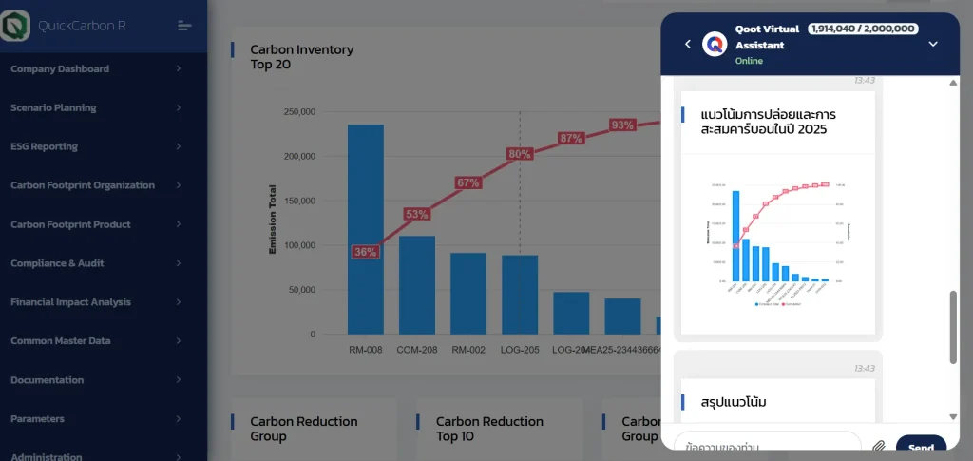Click the RM-002 bar in the chart
This screenshot has height=461, width=973.
coord(468,294)
